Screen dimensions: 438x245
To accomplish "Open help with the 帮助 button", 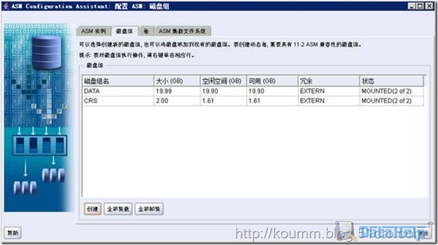I will 12,233.
